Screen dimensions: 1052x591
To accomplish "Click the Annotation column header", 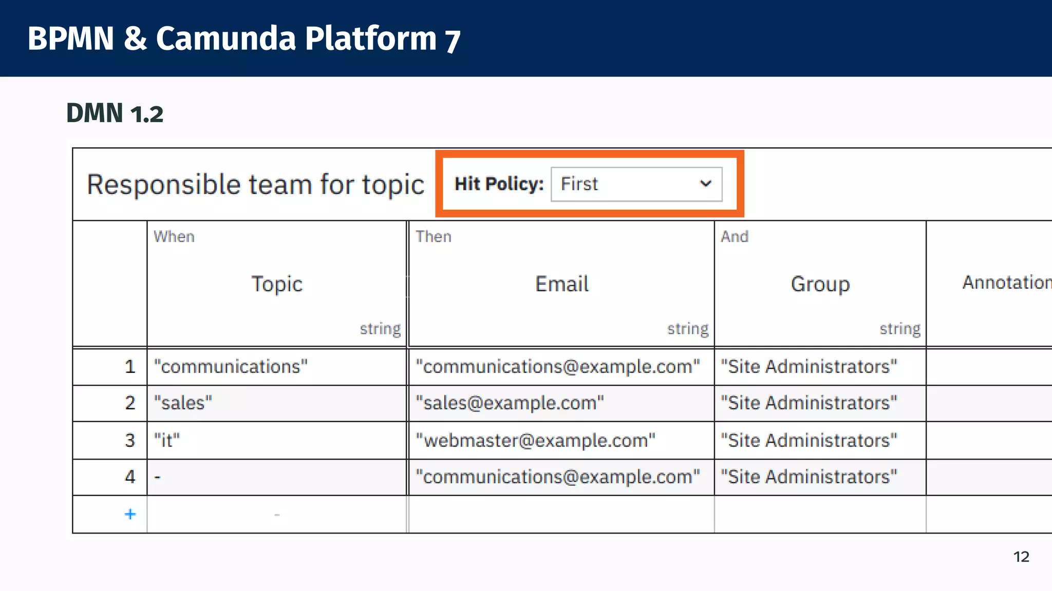I will pos(989,283).
